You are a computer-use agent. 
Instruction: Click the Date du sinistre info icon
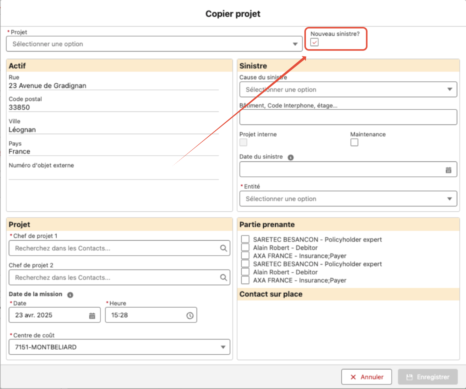pos(290,157)
